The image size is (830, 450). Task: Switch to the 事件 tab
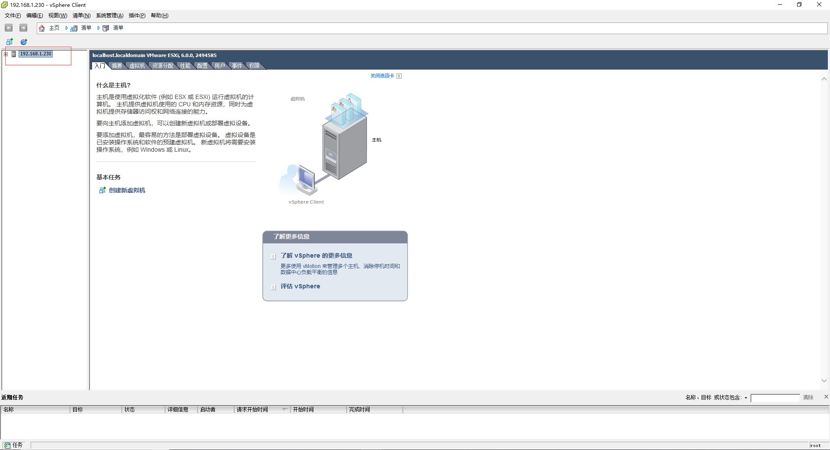pos(237,66)
